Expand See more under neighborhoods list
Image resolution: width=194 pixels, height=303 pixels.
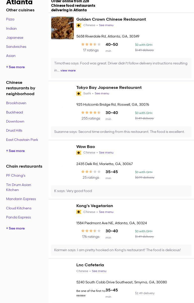click(x=15, y=151)
